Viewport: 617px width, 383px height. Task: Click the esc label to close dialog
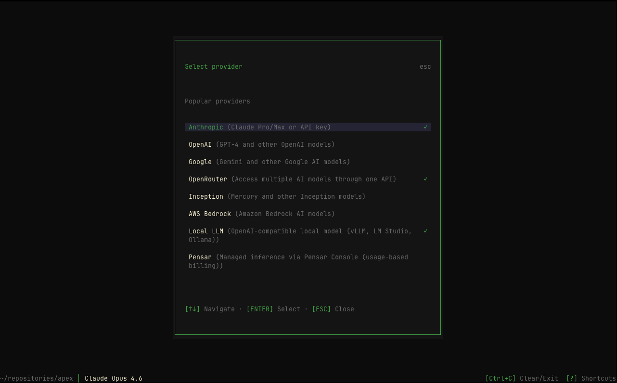point(425,66)
